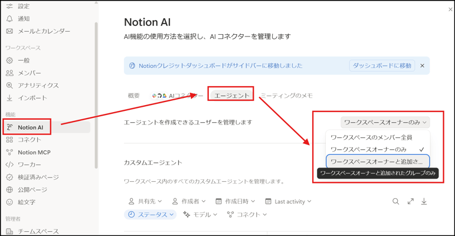The height and width of the screenshot is (236, 455).
Task: Click the Notionクレジットダッシュボード banner text
Action: click(x=221, y=65)
